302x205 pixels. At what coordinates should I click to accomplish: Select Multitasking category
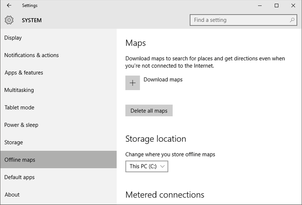click(58, 90)
